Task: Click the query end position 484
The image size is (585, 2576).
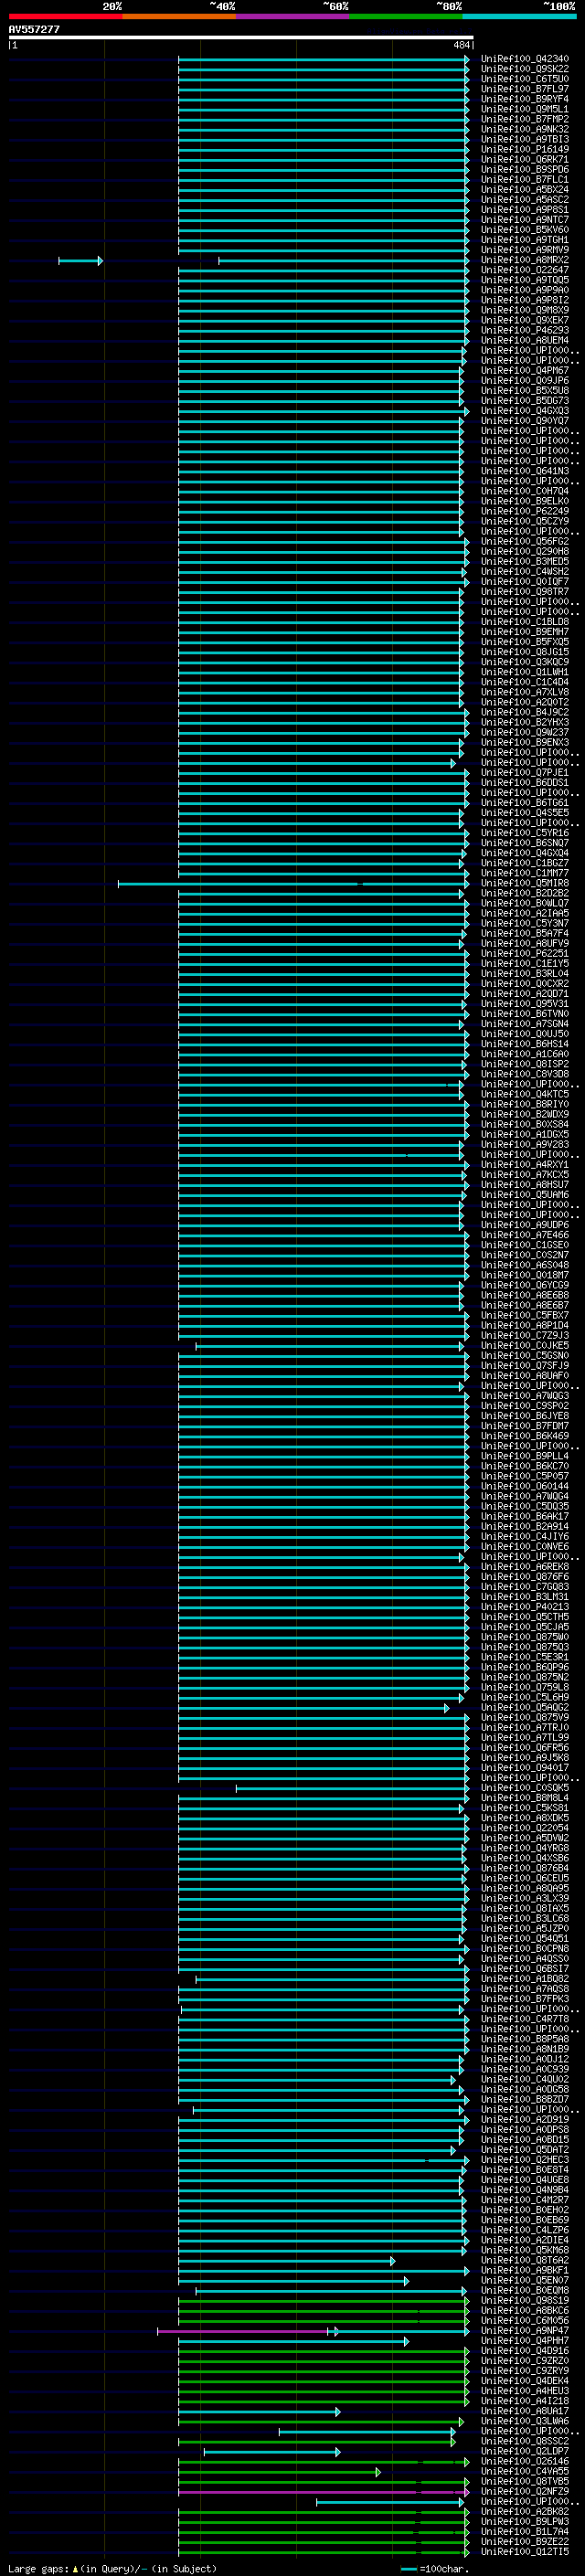Action: (461, 45)
